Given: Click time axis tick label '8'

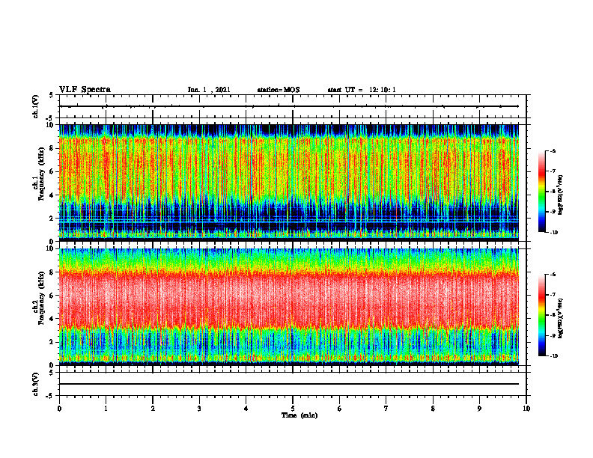Looking at the screenshot, I should click(433, 409).
